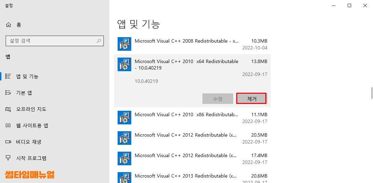
Task: Select Visual C++ 2008 Redistributable entry name
Action: tap(187, 41)
